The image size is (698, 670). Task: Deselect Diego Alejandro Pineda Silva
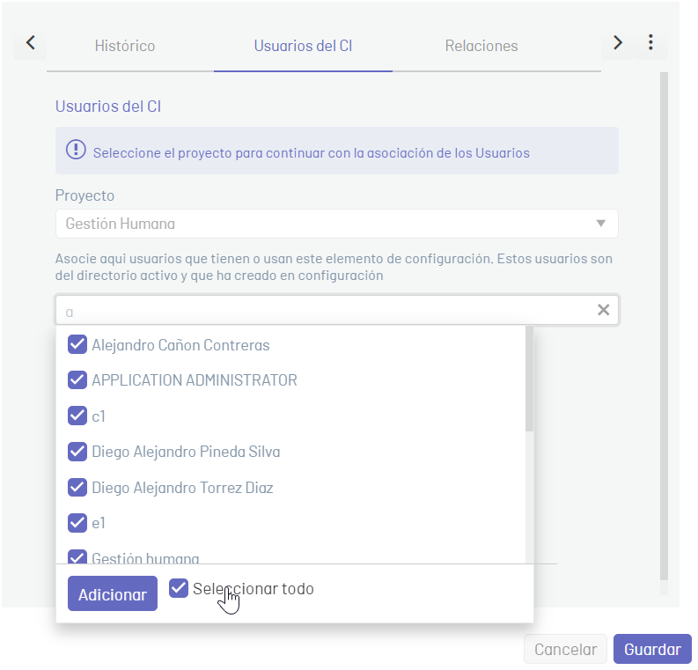click(77, 452)
